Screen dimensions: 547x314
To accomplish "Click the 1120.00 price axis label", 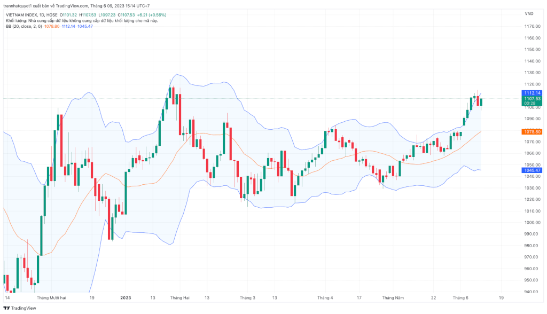I will (533, 84).
